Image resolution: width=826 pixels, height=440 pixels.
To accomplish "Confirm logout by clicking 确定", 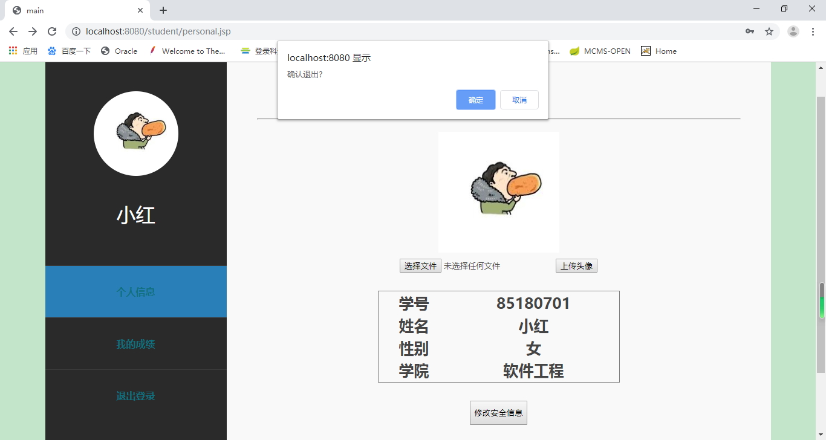I will point(475,99).
